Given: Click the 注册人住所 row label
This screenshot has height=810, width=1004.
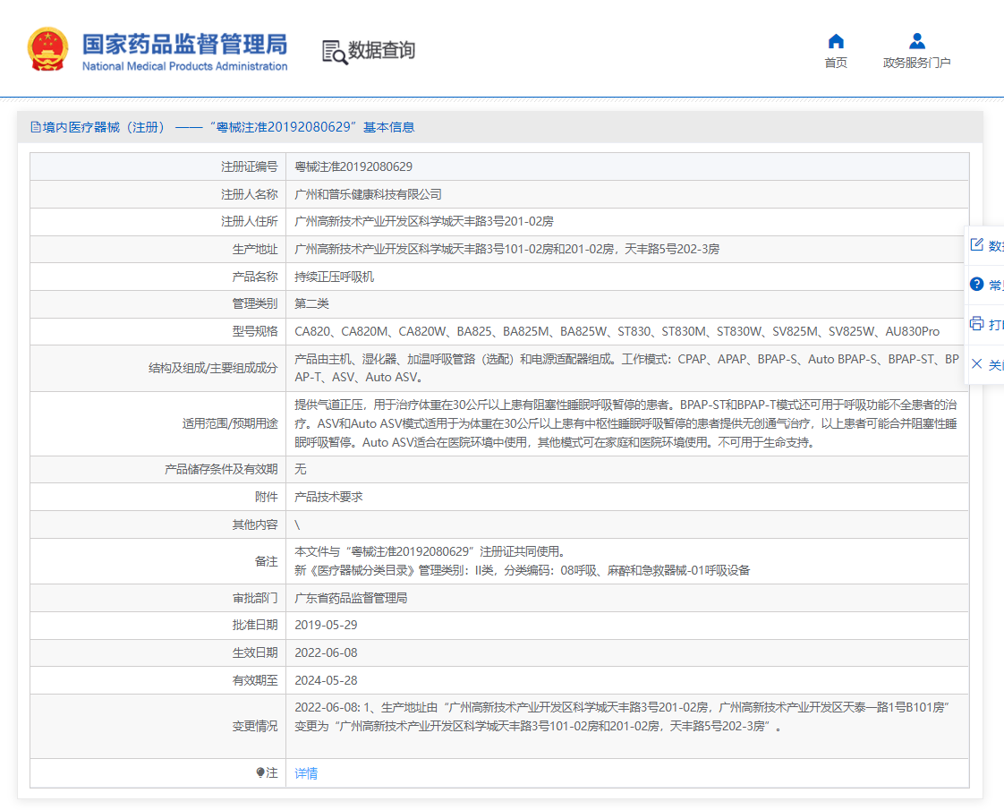Looking at the screenshot, I should click(249, 222).
